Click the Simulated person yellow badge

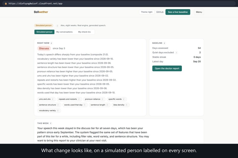(44, 25)
